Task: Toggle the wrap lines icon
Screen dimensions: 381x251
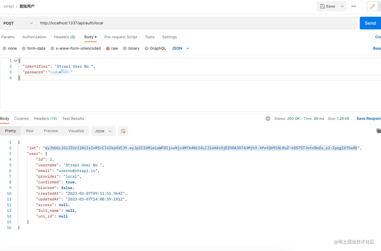Action: click(x=123, y=131)
